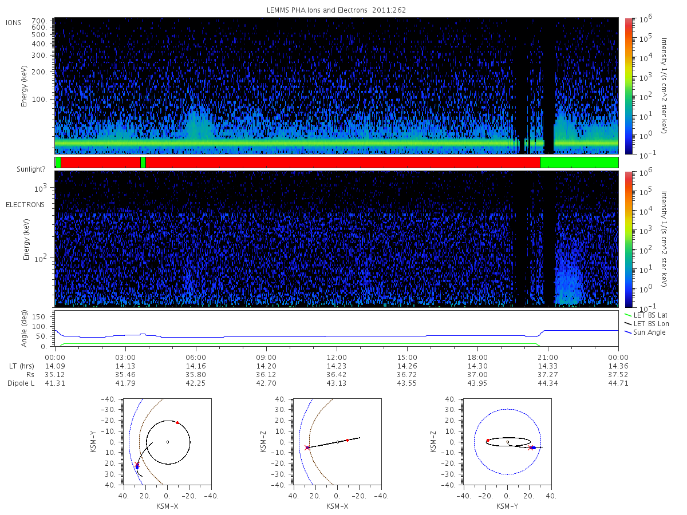The image size is (687, 515).
Task: Click the '200.' ion energy tick label
Action: pos(40,73)
